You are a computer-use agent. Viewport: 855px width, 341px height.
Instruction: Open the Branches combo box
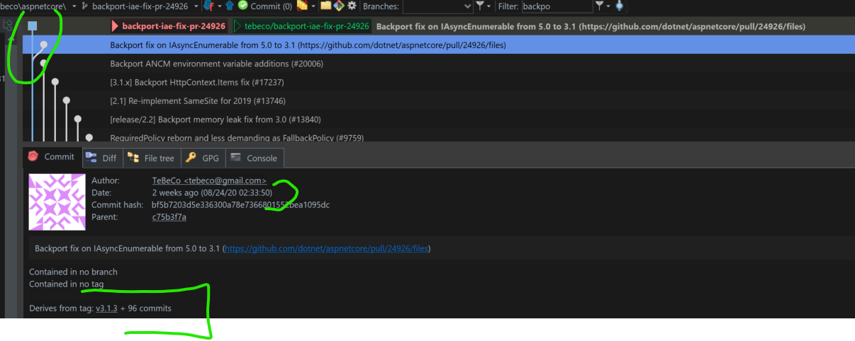[437, 6]
